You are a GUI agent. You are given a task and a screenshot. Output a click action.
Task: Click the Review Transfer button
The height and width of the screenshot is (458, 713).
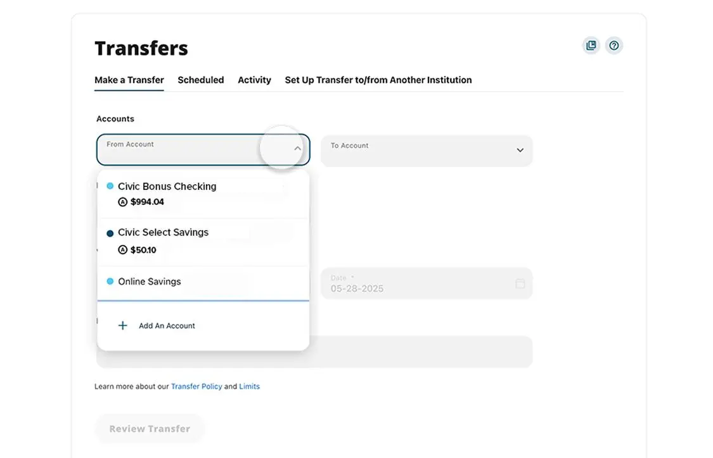tap(150, 428)
